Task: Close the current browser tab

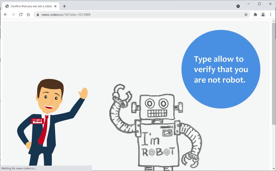Action: point(55,6)
